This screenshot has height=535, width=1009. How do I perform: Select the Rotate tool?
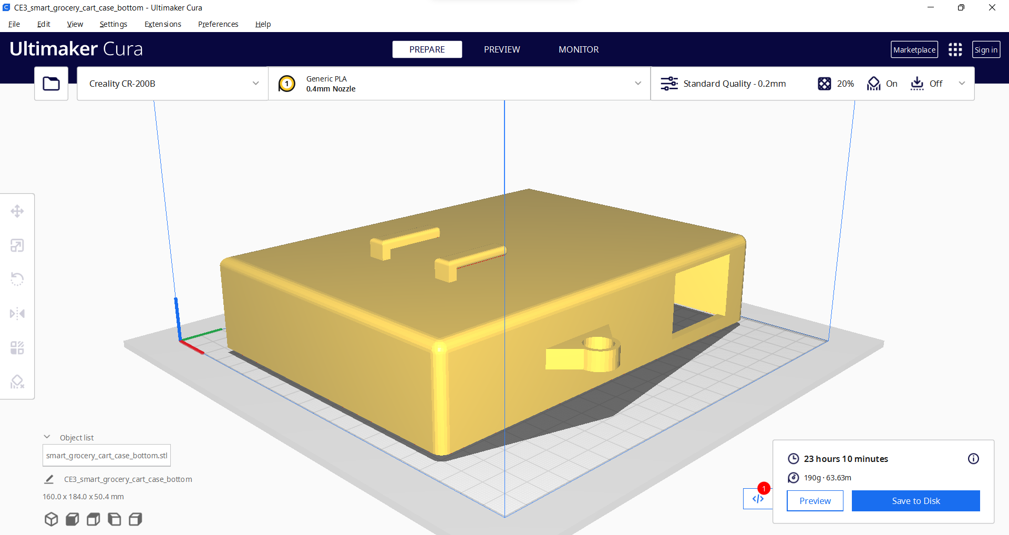(x=17, y=279)
